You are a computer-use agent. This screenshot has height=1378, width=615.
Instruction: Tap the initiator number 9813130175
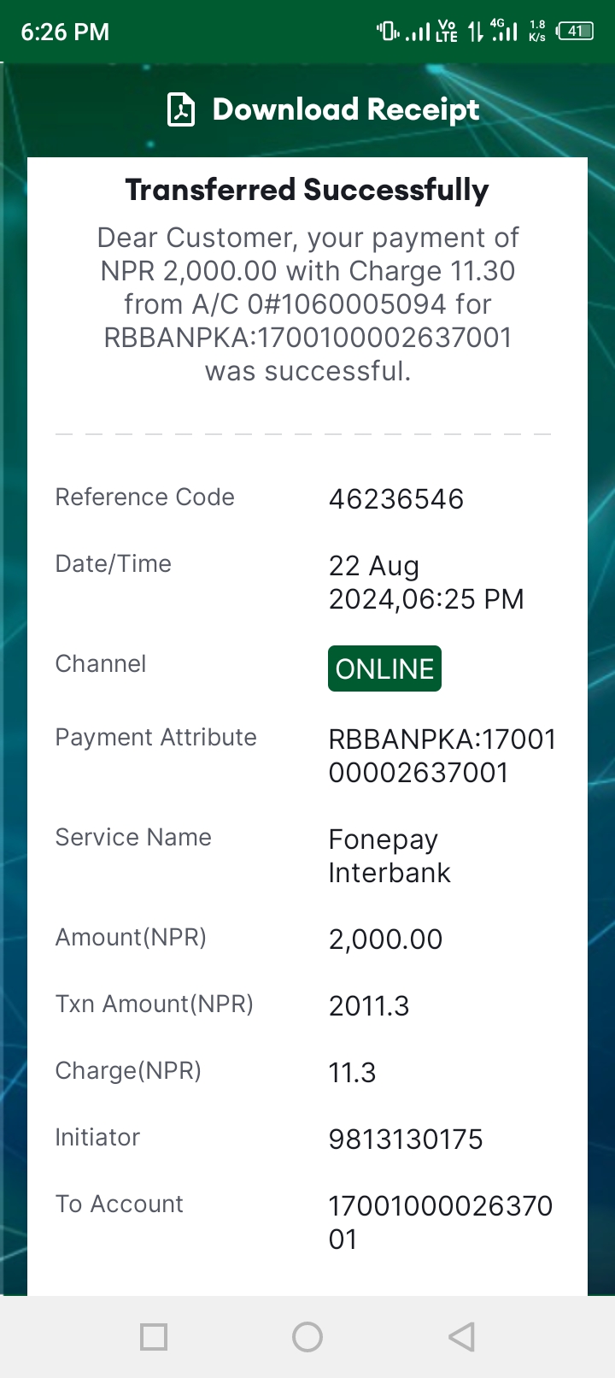tap(406, 1139)
